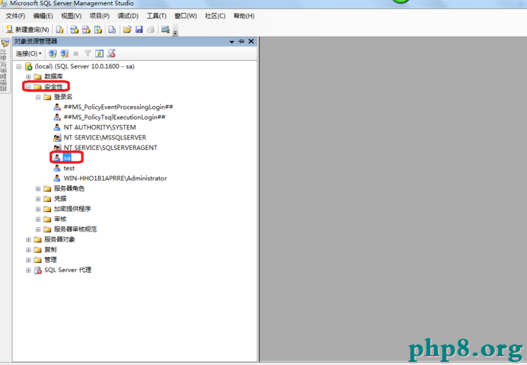Viewport: 527px width, 365px height.
Task: Open the Community (社区) menu
Action: (x=215, y=16)
